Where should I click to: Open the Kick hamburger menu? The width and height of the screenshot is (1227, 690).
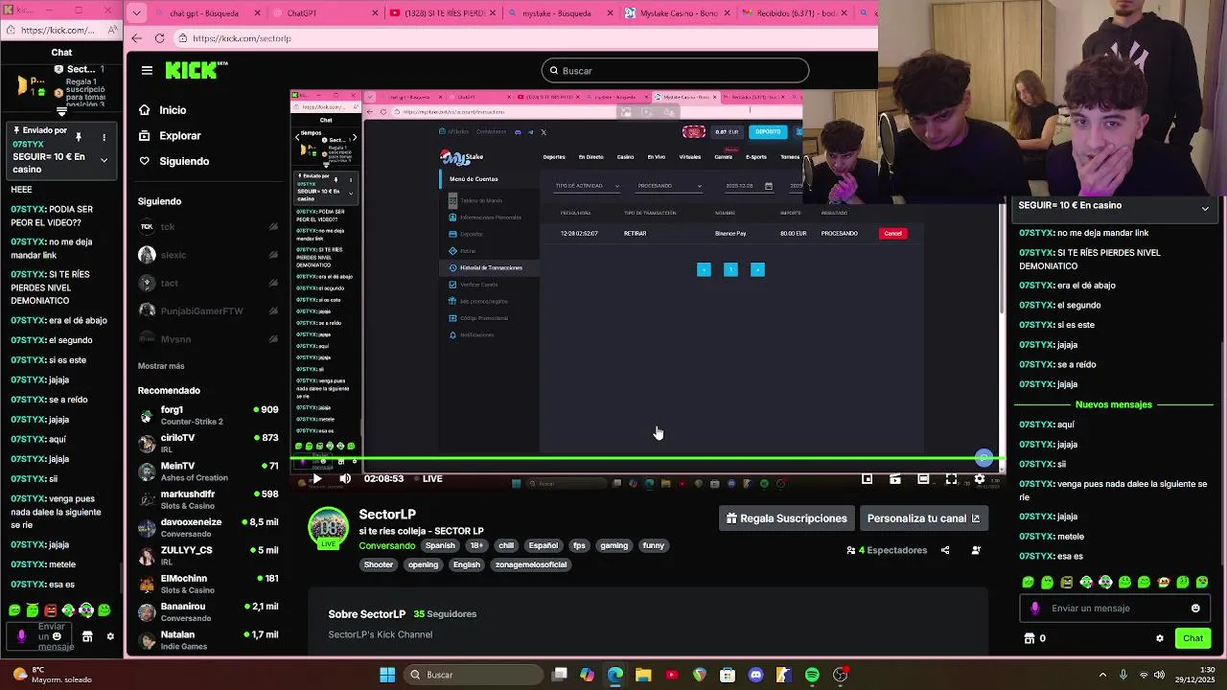(x=147, y=70)
